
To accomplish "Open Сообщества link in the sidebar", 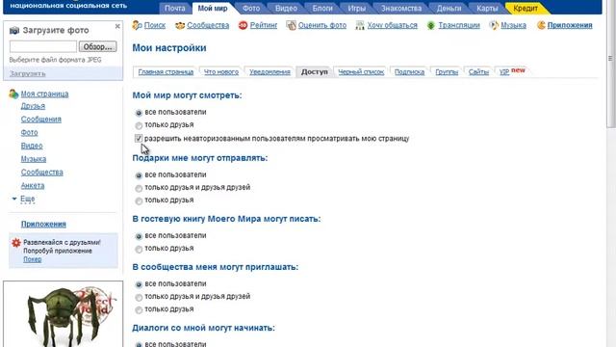I will pos(42,173).
